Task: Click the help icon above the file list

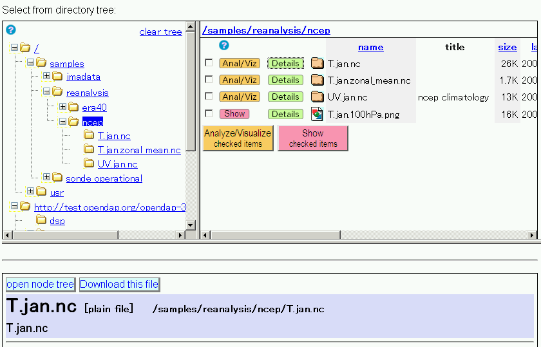Action: (x=224, y=45)
